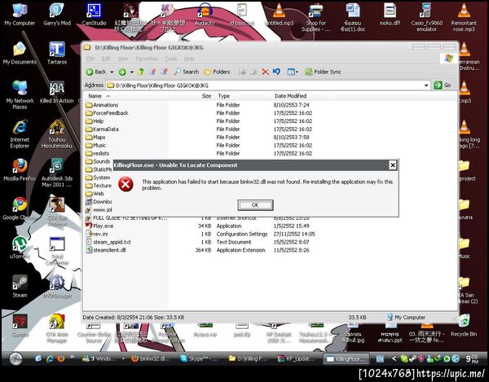Open the Remontant rose.mp3 desktop file

pyautogui.click(x=464, y=17)
